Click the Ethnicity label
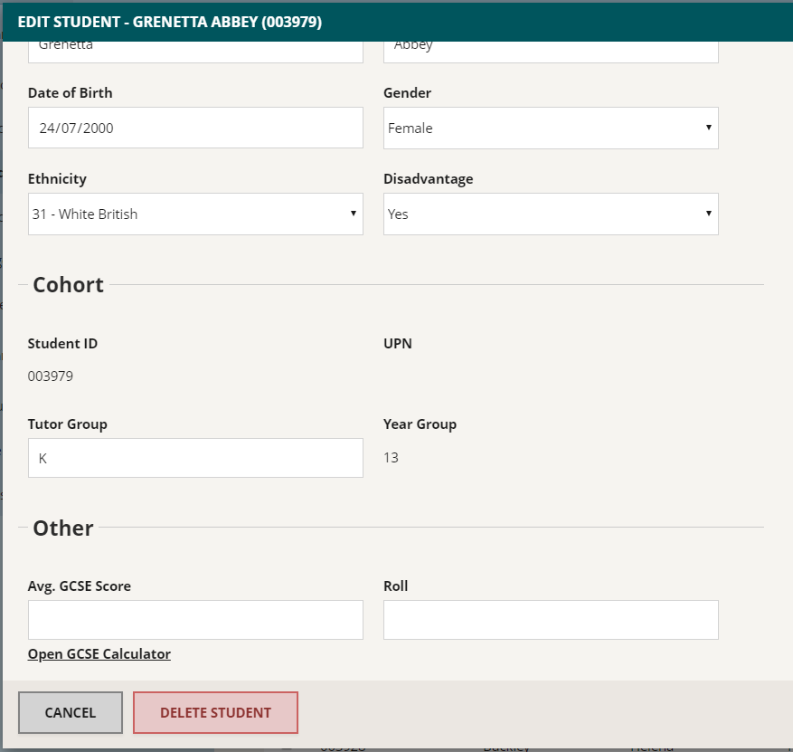The width and height of the screenshot is (793, 752). [57, 179]
